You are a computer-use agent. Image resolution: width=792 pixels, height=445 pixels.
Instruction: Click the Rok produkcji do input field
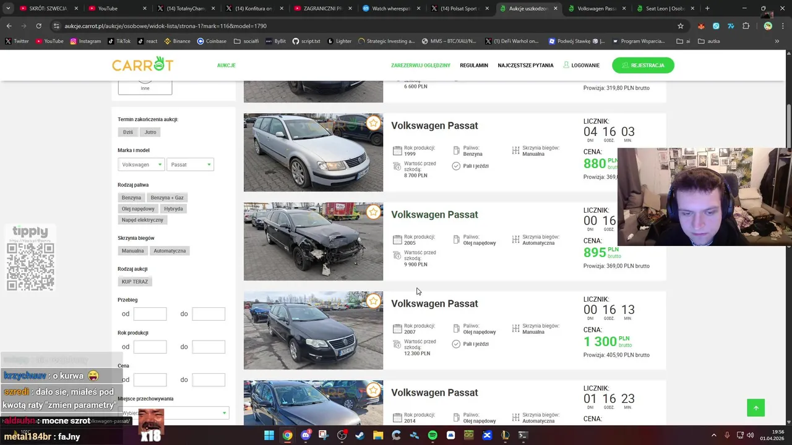click(x=209, y=347)
